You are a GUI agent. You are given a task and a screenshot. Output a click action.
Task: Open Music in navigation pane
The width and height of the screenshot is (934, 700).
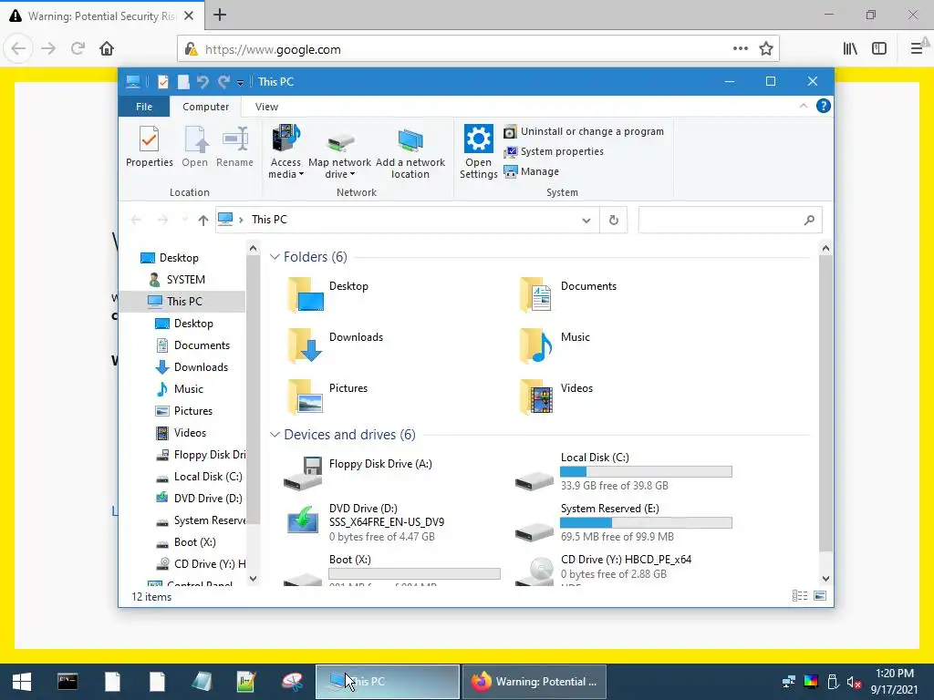188,389
